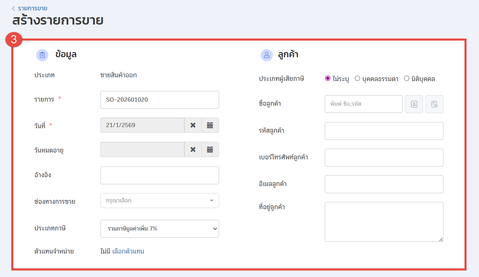Select the ไม่ระบุ taxpayer type radio

pyautogui.click(x=328, y=79)
